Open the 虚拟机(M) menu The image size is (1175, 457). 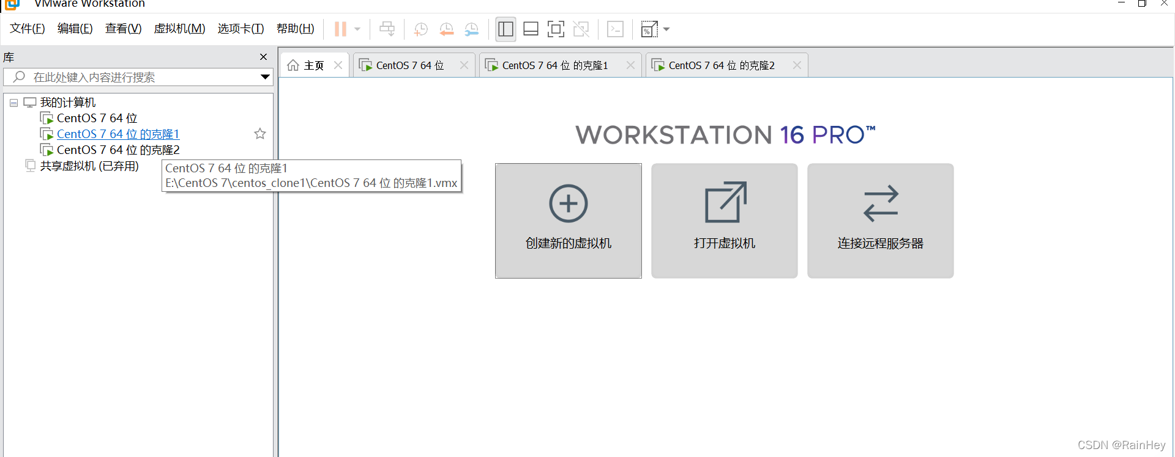(179, 29)
